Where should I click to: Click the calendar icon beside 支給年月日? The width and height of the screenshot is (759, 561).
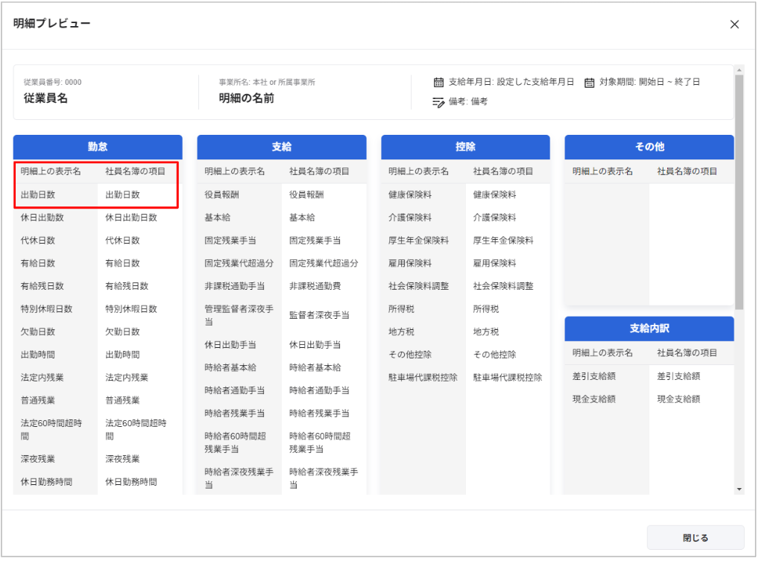pyautogui.click(x=439, y=82)
